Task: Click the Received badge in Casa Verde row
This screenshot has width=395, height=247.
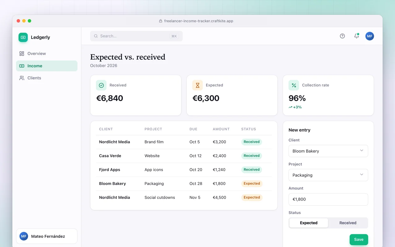Action: click(252, 156)
